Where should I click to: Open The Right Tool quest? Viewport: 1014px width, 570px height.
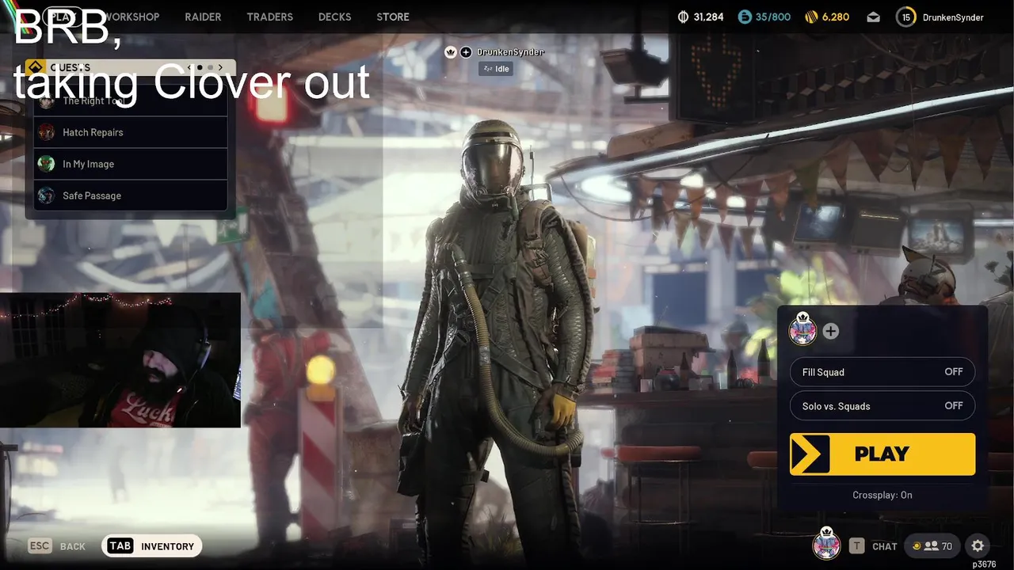tap(131, 101)
